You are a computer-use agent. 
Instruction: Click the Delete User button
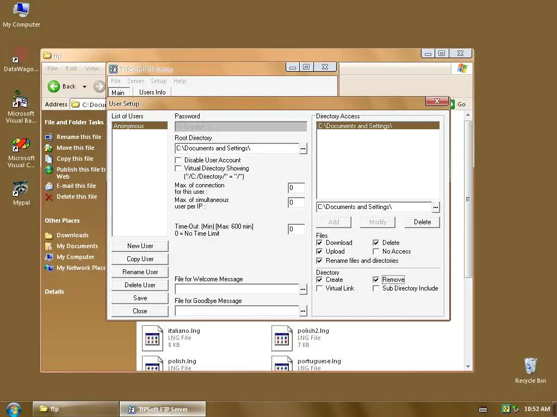point(140,285)
